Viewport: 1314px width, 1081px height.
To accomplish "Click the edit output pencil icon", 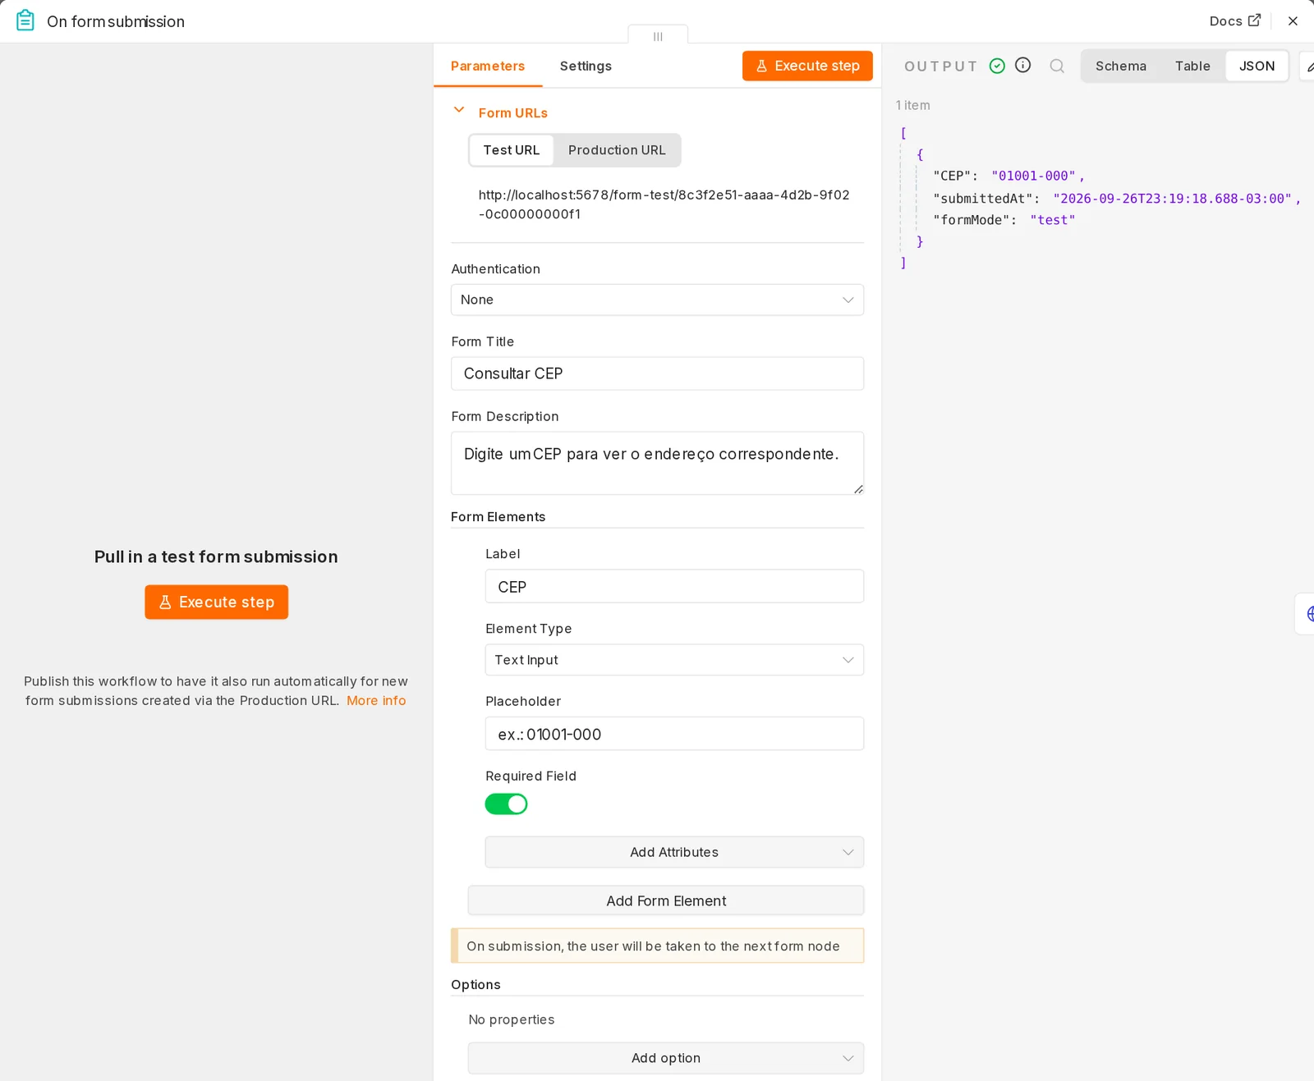I will 1309,66.
